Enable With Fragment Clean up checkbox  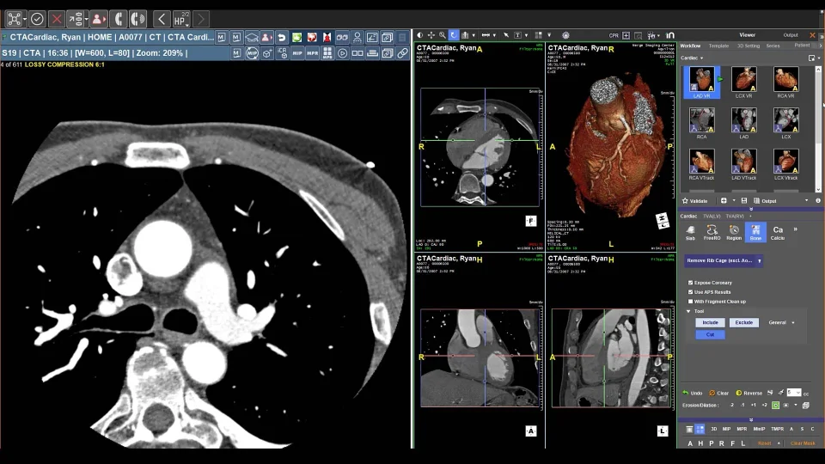[690, 302]
